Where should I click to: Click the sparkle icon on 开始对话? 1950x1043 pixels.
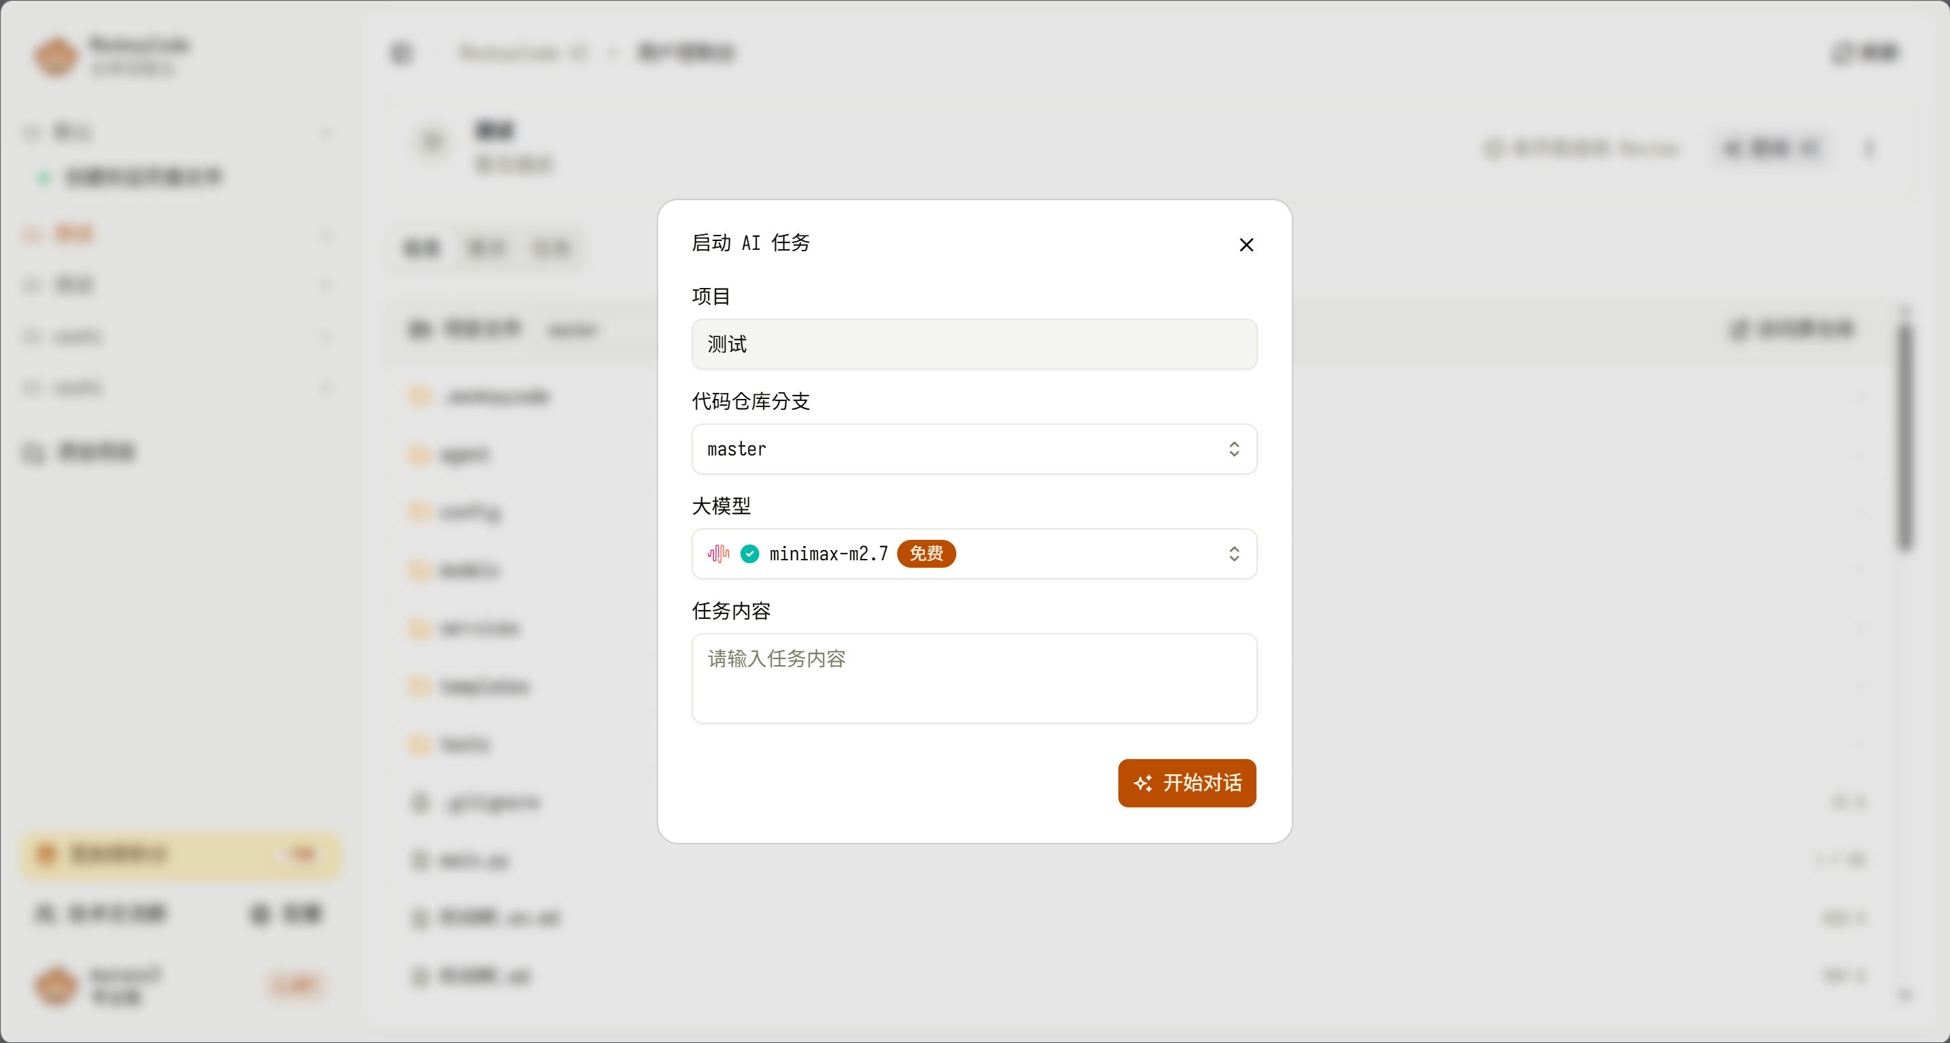point(1143,783)
